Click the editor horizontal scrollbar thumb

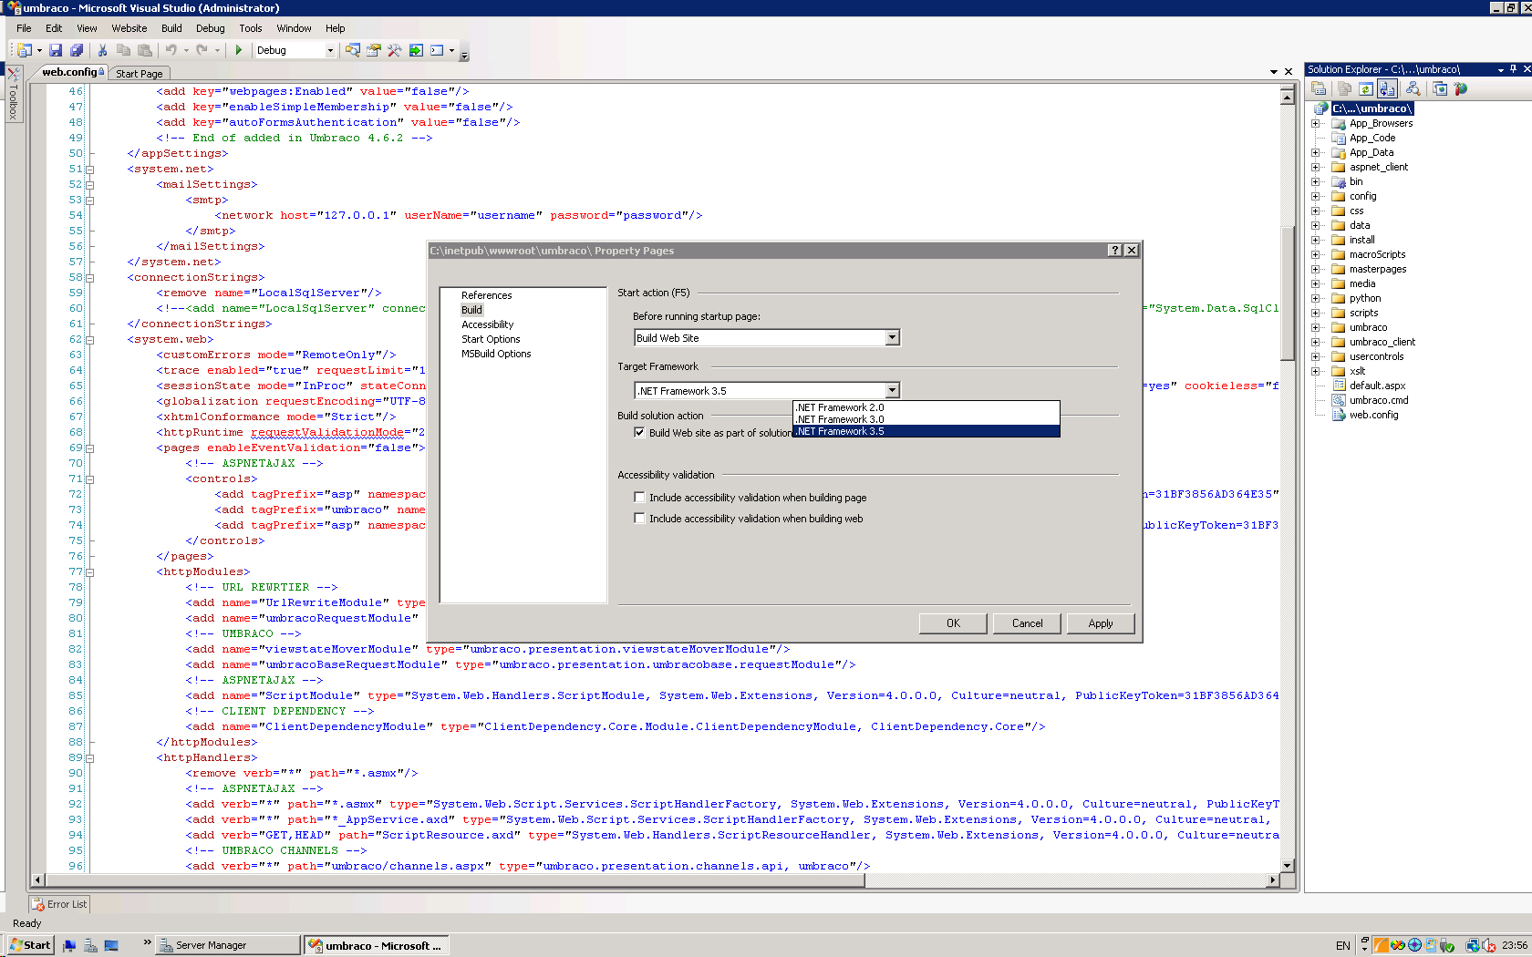(x=455, y=880)
